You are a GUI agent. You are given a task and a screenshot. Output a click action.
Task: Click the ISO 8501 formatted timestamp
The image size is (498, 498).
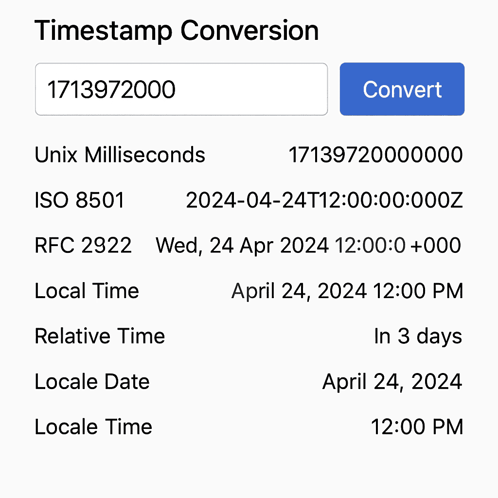click(x=324, y=200)
